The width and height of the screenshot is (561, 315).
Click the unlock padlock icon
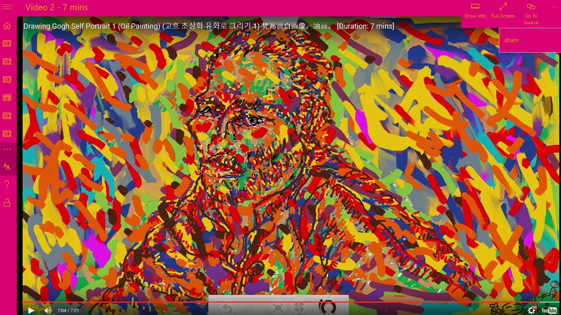pos(7,202)
